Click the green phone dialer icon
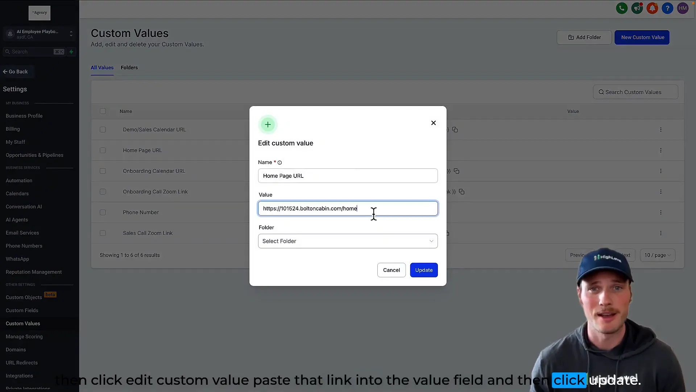 [x=622, y=8]
